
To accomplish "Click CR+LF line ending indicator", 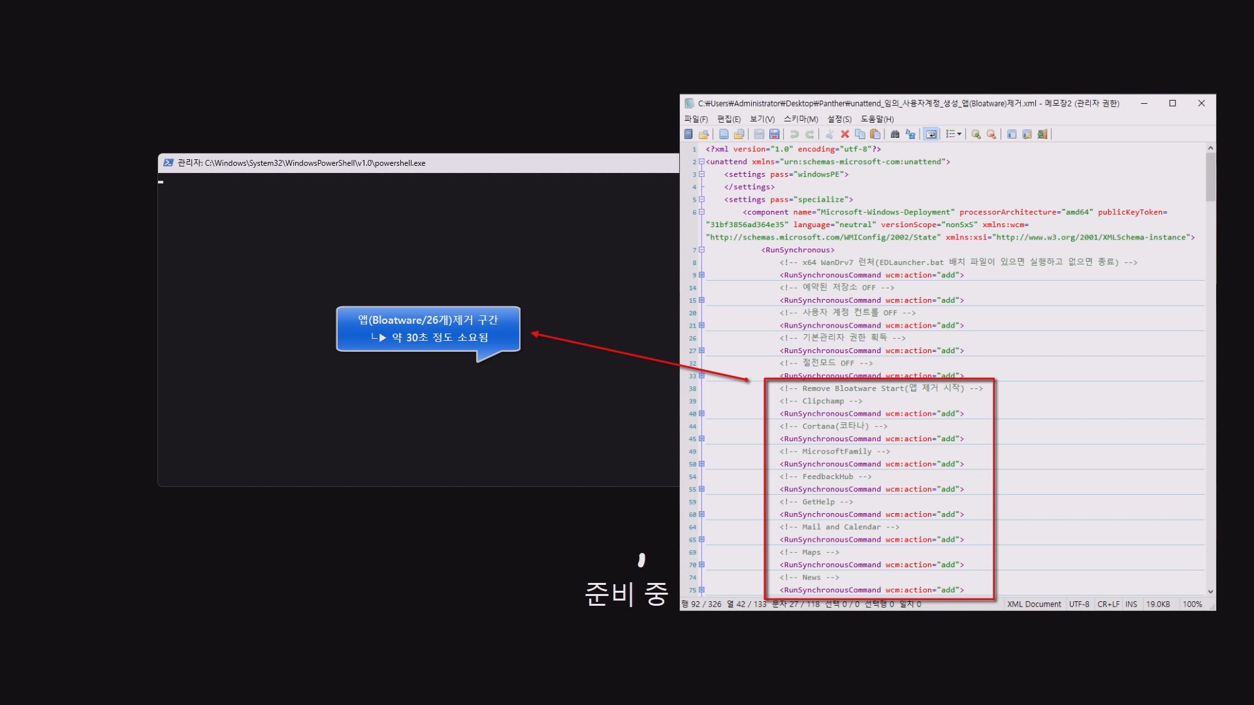I will pos(1108,604).
